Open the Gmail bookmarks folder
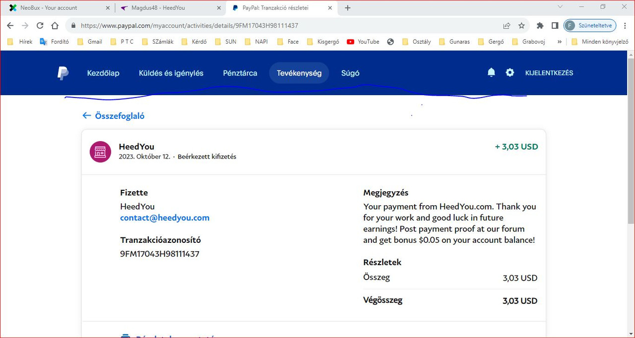The height and width of the screenshot is (338, 635). [x=90, y=42]
